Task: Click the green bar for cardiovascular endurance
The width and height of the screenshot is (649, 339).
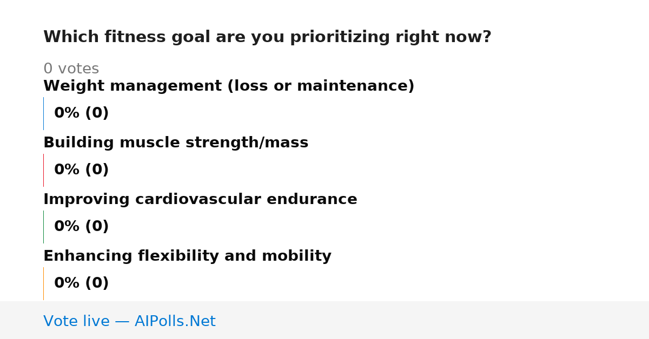Action: [x=43, y=227]
